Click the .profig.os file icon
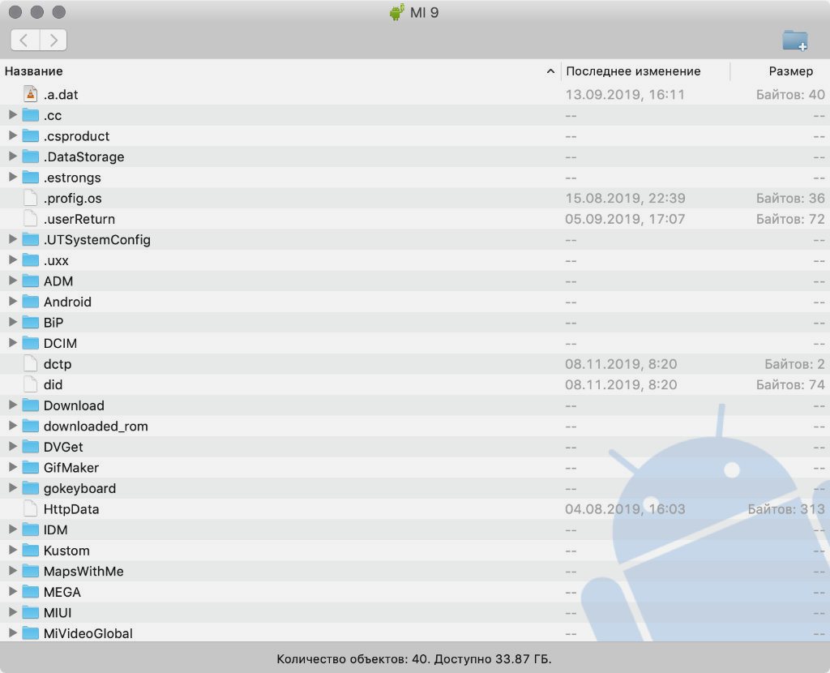The height and width of the screenshot is (673, 830). pyautogui.click(x=31, y=198)
